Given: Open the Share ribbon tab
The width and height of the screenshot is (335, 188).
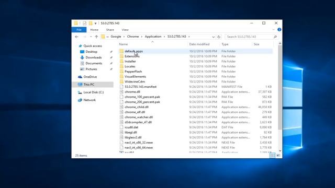Looking at the screenshot, I should [110, 30].
